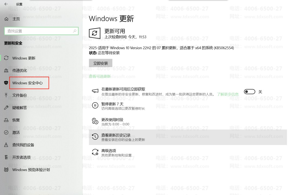Image resolution: width=294 pixels, height=195 pixels.
Task: Open 更改使用时段 setting
Action: tap(112, 120)
